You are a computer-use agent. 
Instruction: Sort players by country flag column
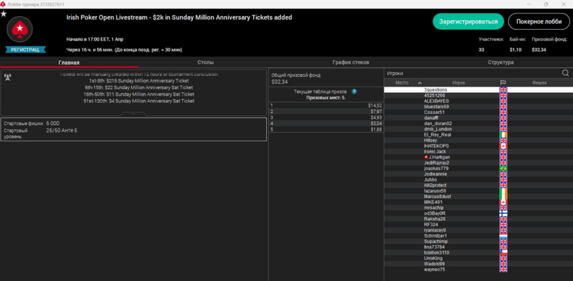pos(503,83)
